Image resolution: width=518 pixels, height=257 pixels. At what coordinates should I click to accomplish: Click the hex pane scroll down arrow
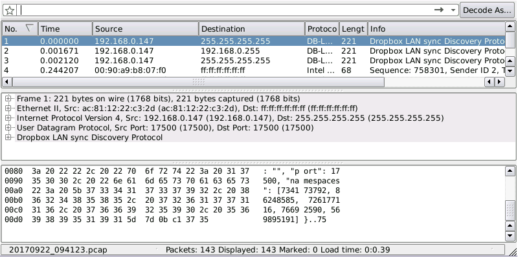[510, 236]
